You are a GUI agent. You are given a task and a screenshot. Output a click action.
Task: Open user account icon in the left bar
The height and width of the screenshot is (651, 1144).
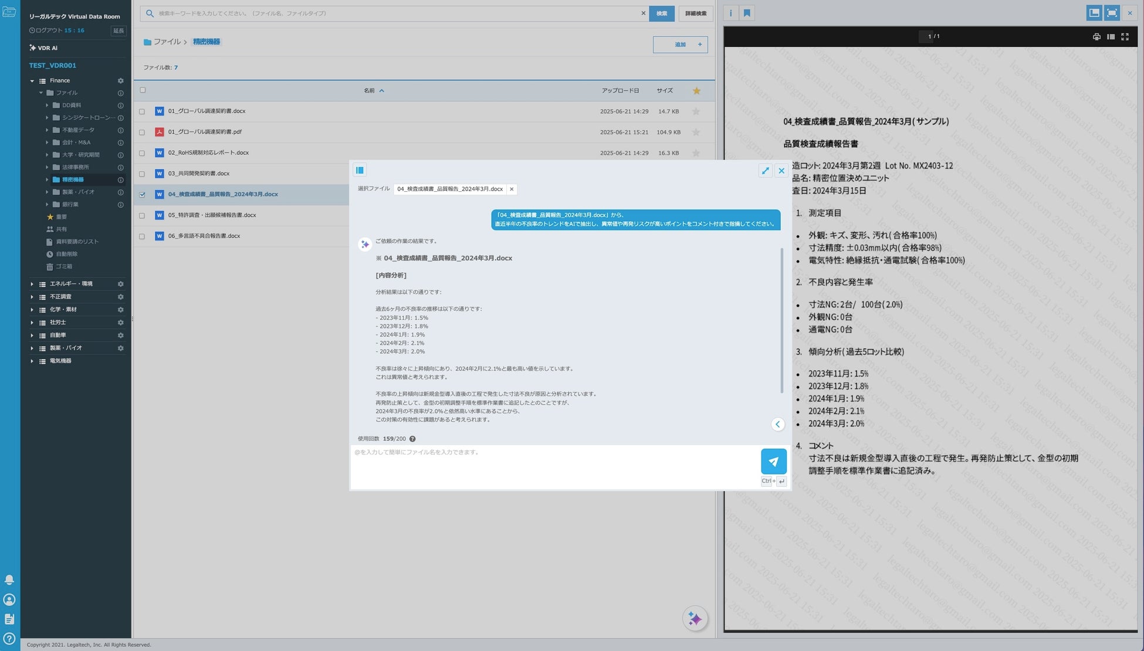(x=9, y=599)
